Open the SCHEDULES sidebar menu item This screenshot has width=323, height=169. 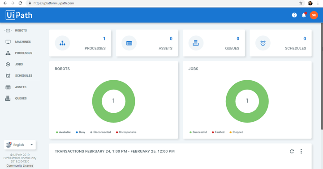pyautogui.click(x=23, y=76)
